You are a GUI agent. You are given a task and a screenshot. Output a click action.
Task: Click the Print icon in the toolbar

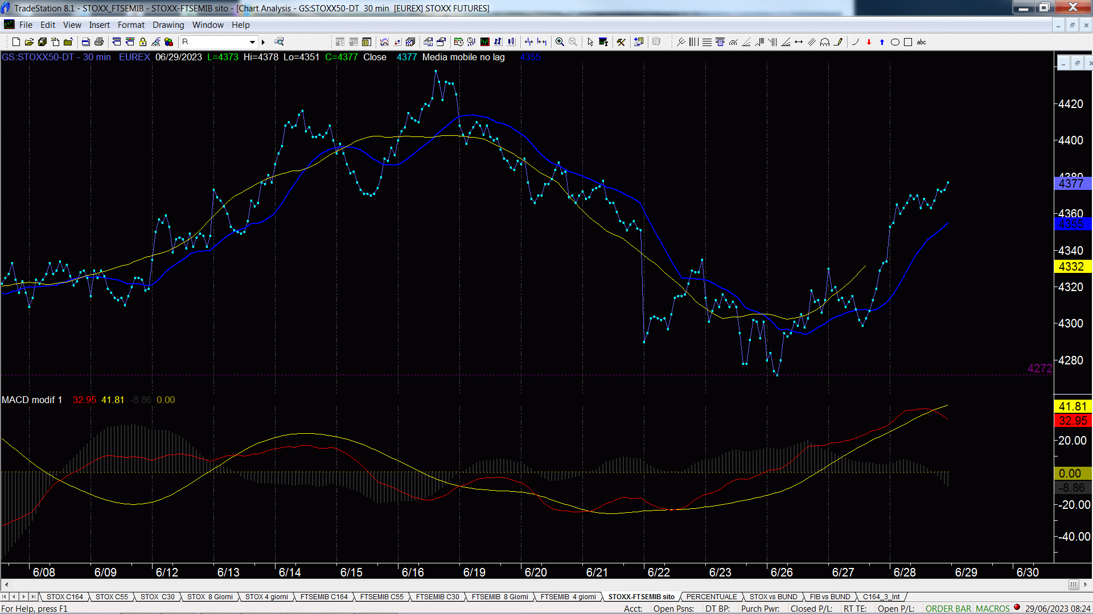click(99, 42)
